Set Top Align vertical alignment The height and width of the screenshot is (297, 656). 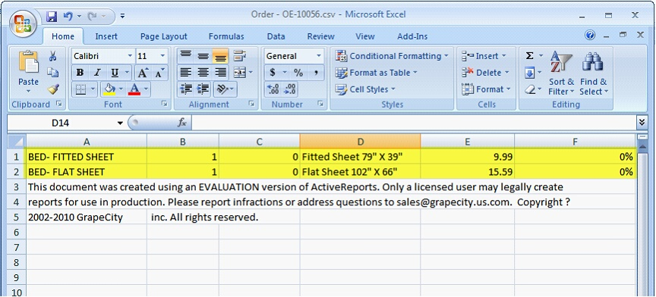click(x=186, y=56)
